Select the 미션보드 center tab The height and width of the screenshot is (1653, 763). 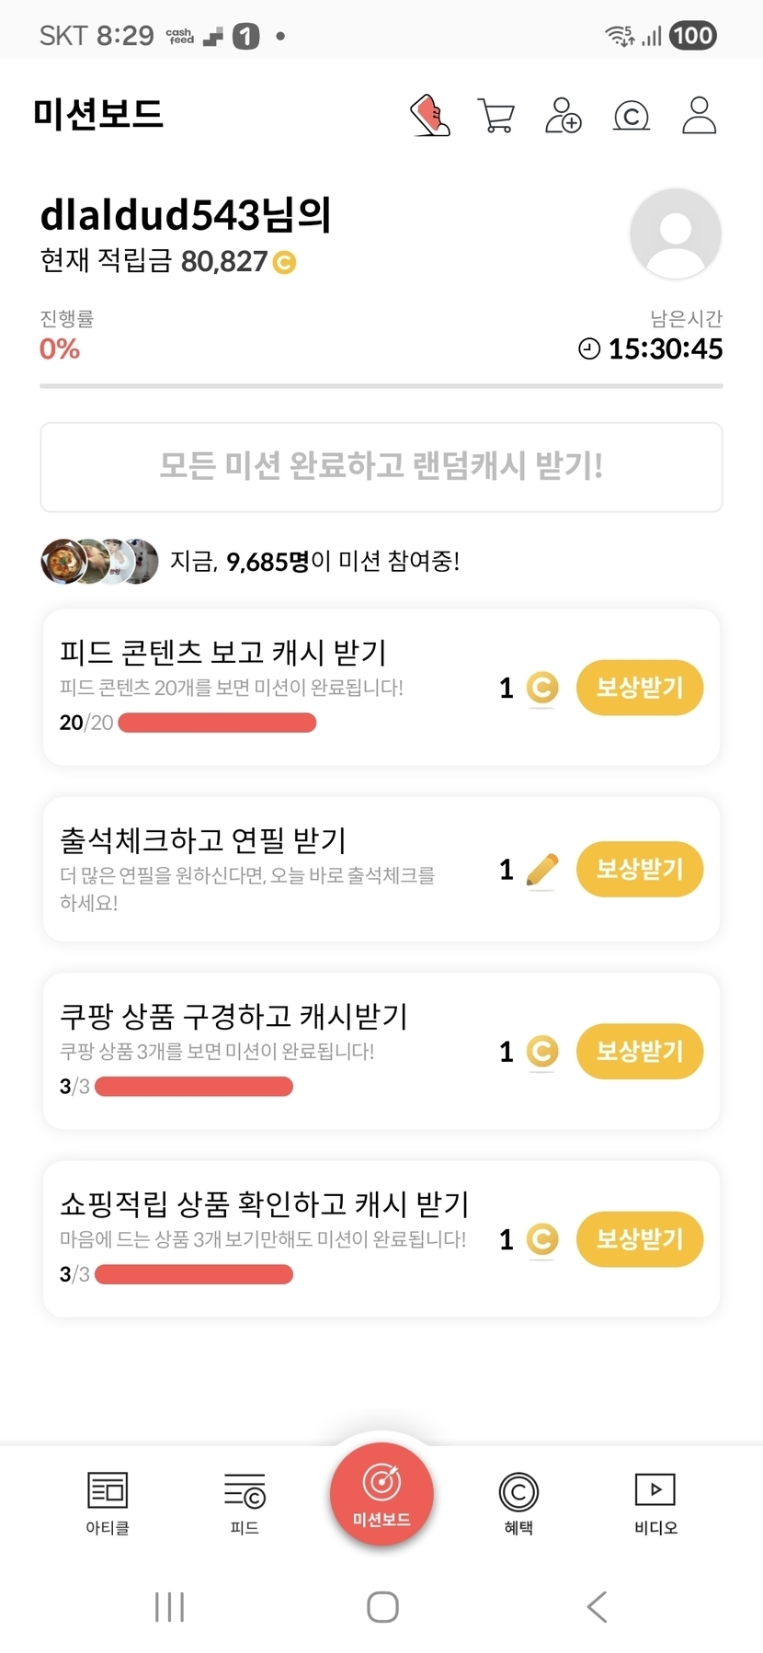click(x=381, y=1494)
